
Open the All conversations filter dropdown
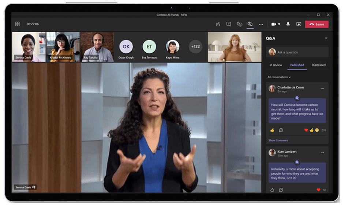[279, 77]
